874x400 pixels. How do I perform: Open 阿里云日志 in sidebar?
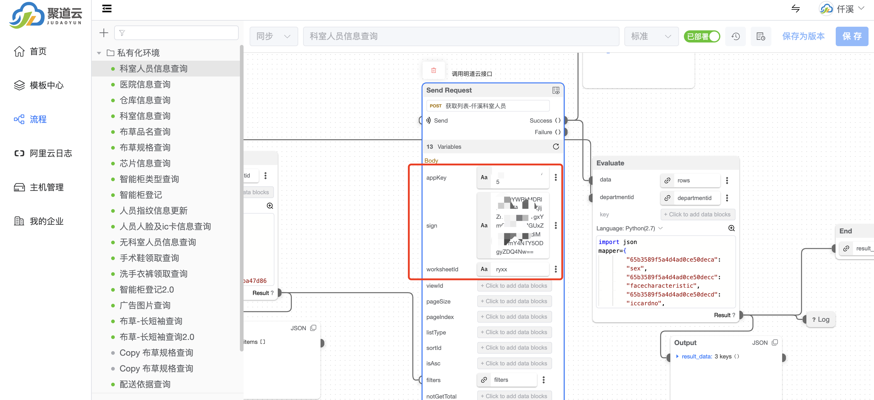[43, 153]
